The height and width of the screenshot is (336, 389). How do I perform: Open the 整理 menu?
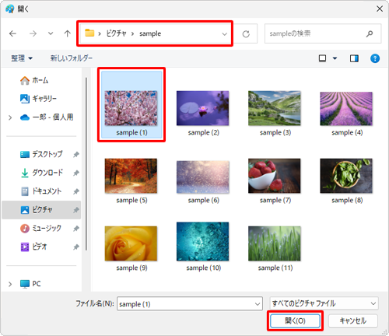point(22,58)
